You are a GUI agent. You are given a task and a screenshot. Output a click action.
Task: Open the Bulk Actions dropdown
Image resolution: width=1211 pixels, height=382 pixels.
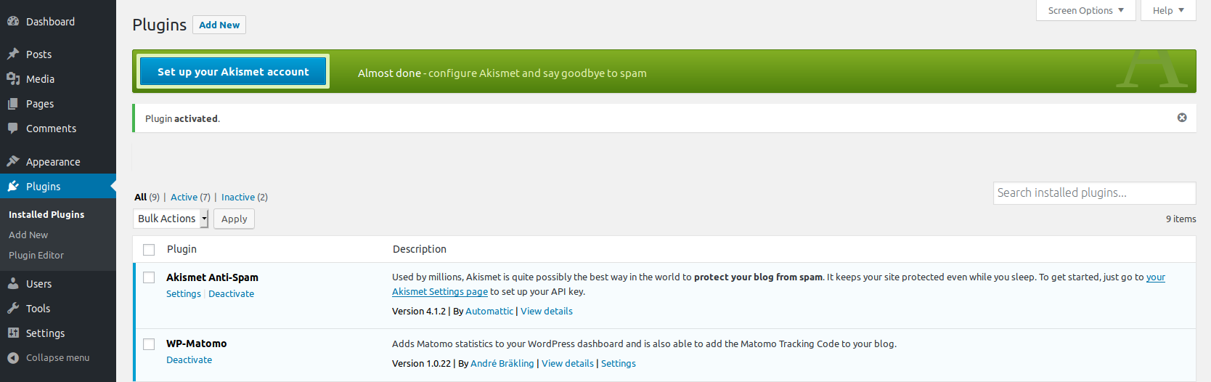[x=171, y=219]
